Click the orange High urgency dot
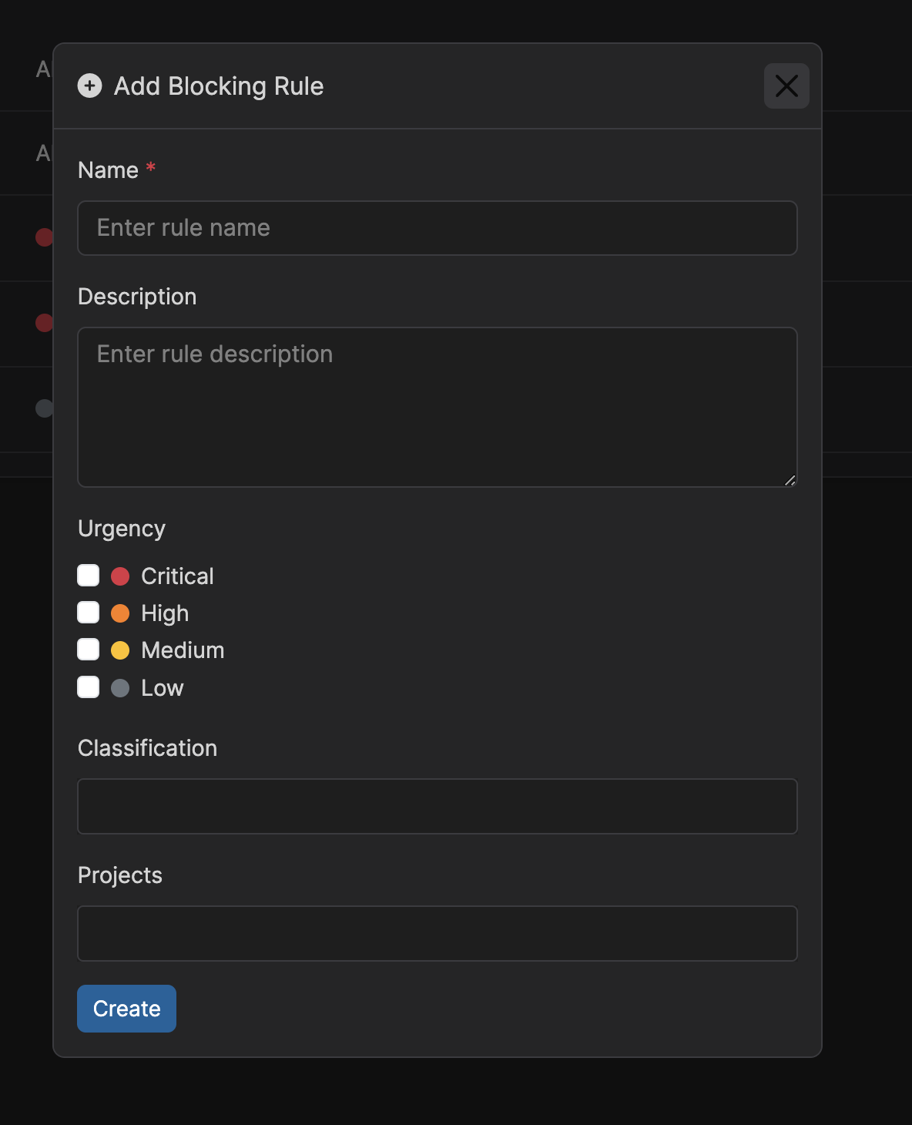The width and height of the screenshot is (912, 1125). 120,613
